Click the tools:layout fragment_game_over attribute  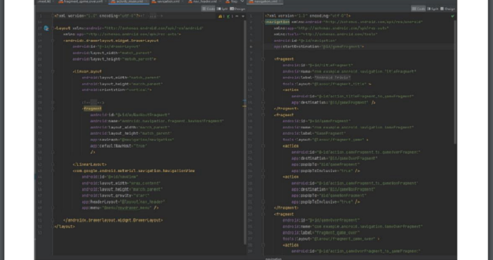[331, 239]
